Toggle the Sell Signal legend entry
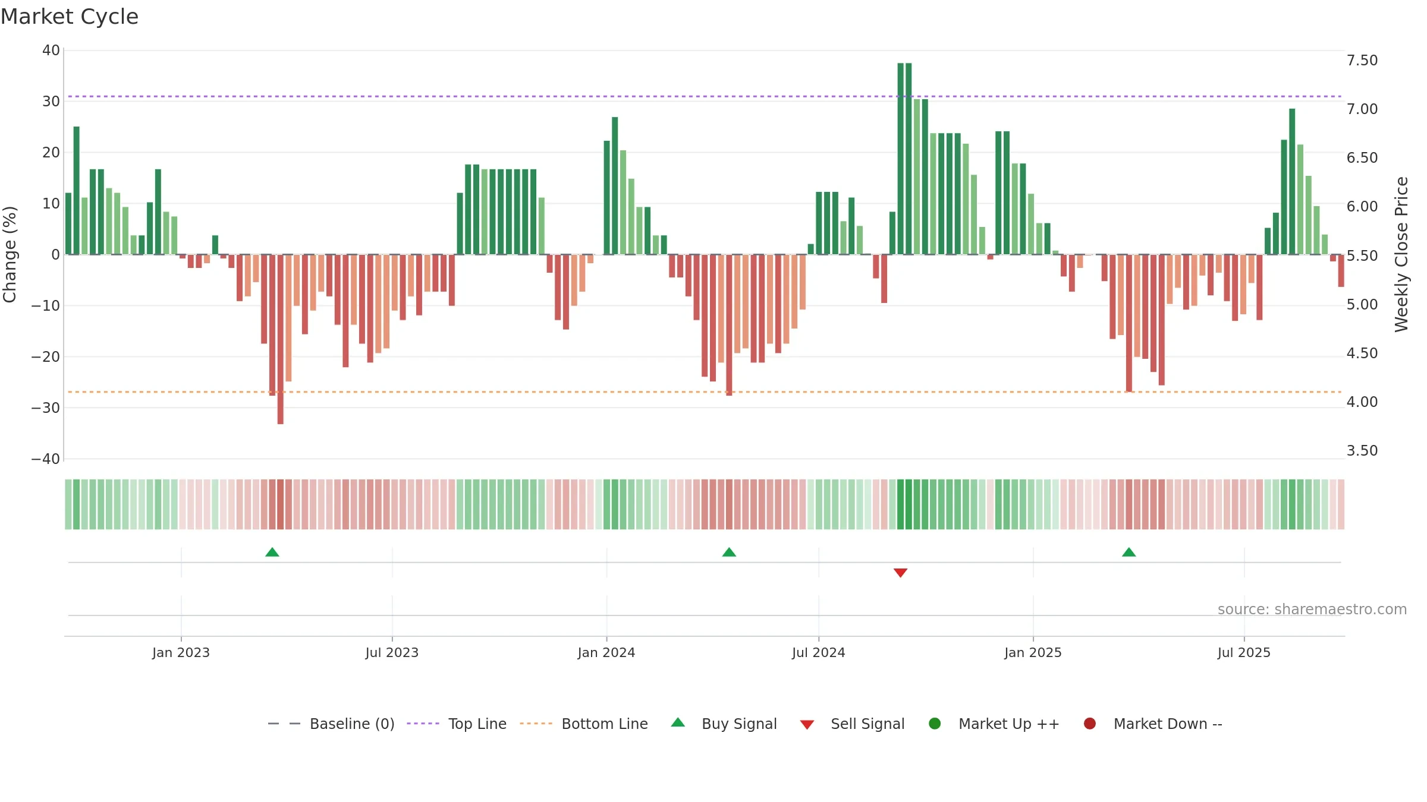The image size is (1427, 802). [x=852, y=724]
